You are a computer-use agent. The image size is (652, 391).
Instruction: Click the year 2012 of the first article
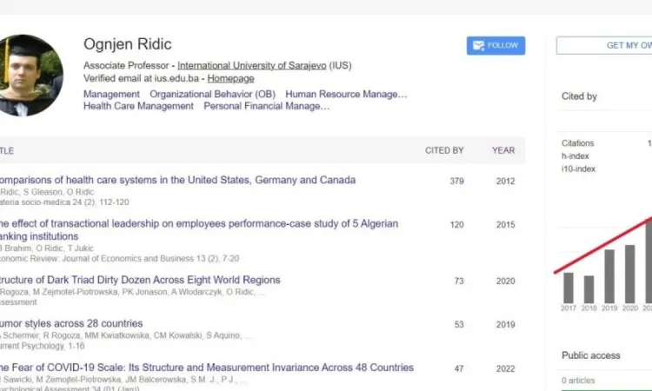[x=506, y=182]
